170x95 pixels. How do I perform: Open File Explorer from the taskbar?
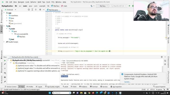(x=81, y=93)
